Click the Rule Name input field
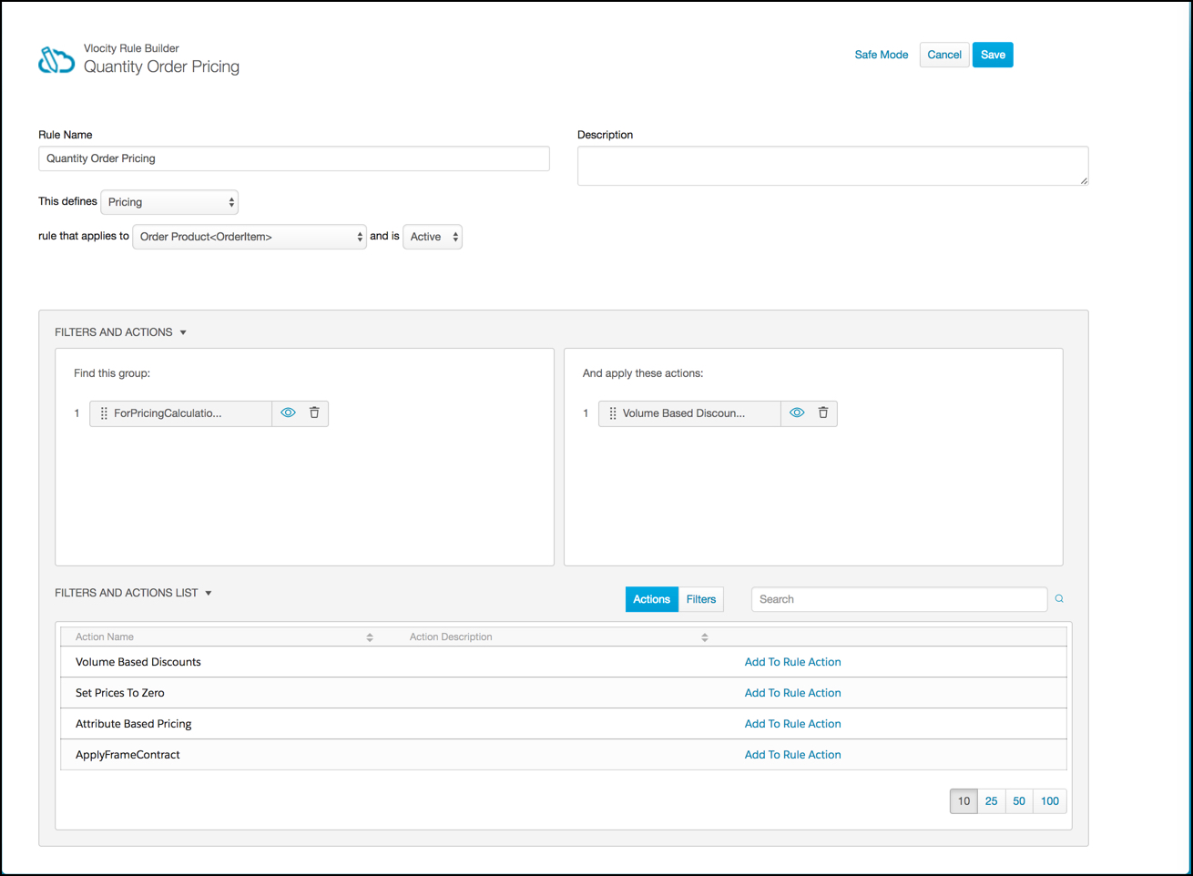Screen dimensions: 1193x876 pos(293,158)
